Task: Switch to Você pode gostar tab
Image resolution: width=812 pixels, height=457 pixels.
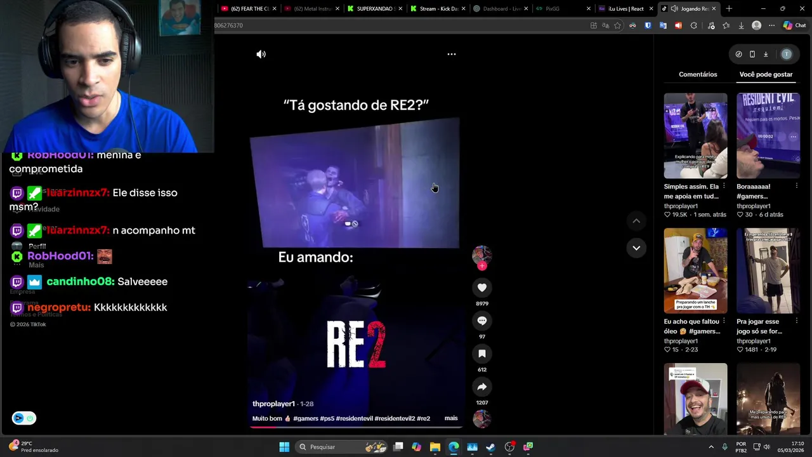Action: coord(766,74)
